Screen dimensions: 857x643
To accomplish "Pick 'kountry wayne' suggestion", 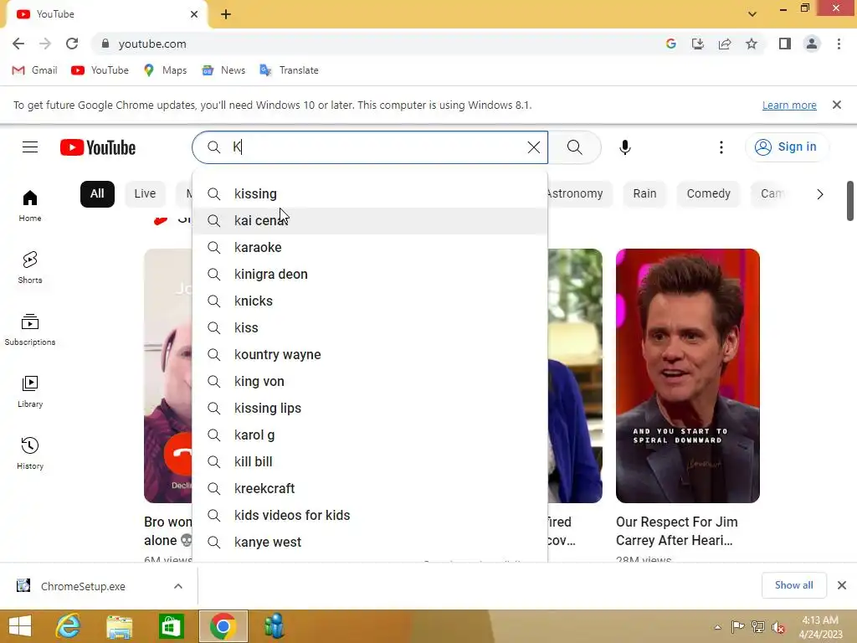I will (x=370, y=354).
